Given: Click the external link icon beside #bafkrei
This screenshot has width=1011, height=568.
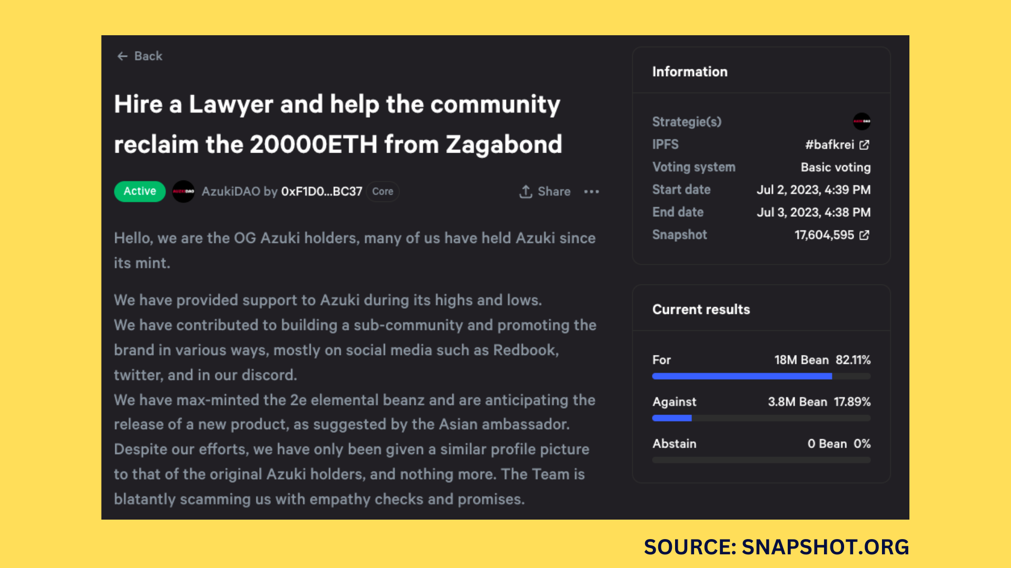Looking at the screenshot, I should pos(864,145).
